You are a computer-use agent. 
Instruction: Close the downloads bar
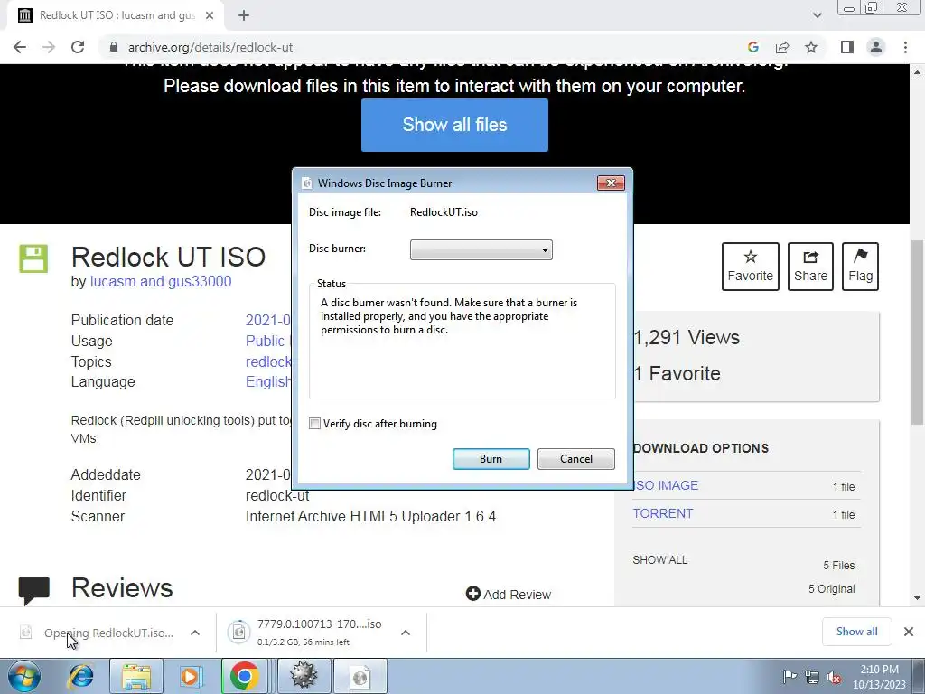tap(909, 632)
